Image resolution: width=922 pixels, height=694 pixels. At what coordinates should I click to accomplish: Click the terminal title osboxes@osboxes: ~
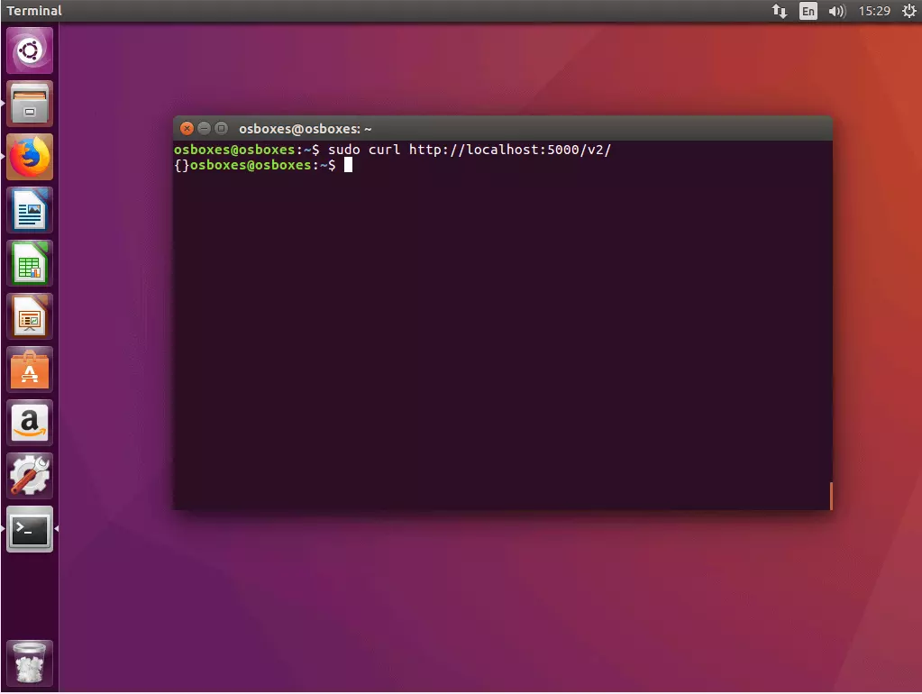click(306, 129)
